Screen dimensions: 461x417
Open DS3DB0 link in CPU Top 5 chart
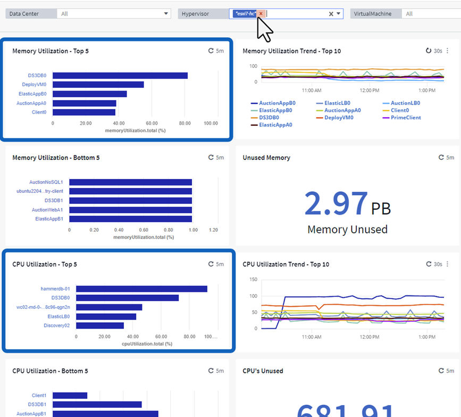coord(61,298)
